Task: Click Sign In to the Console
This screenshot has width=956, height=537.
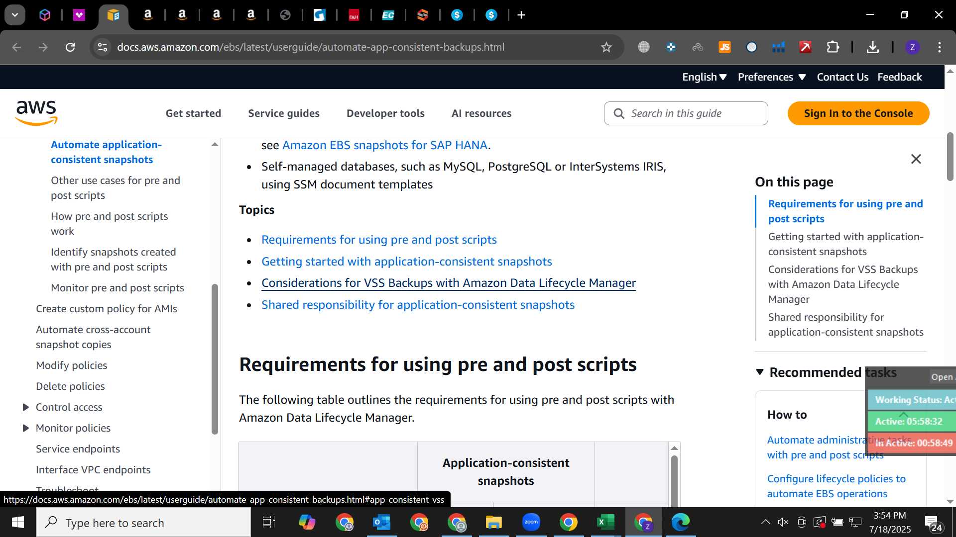Action: click(x=858, y=113)
